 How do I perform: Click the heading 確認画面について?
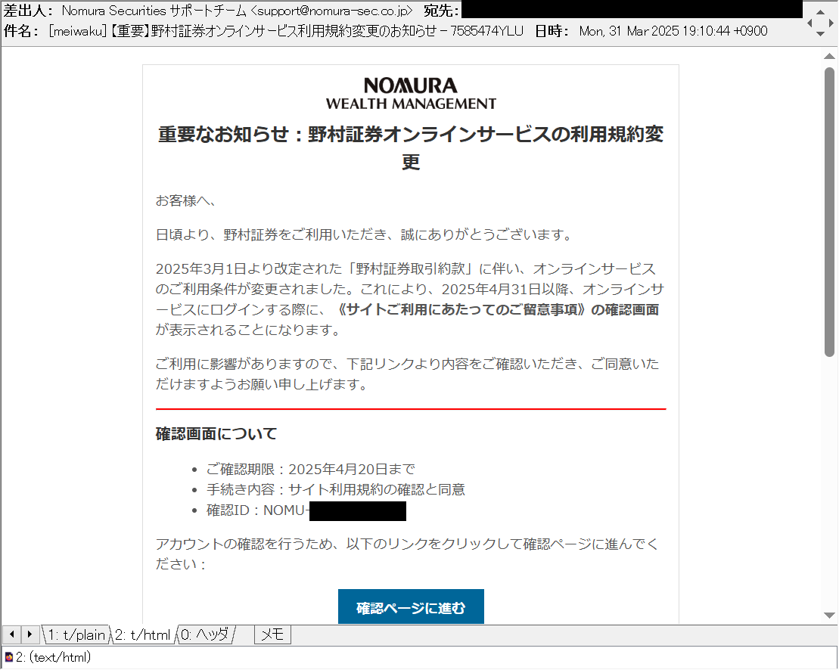216,433
